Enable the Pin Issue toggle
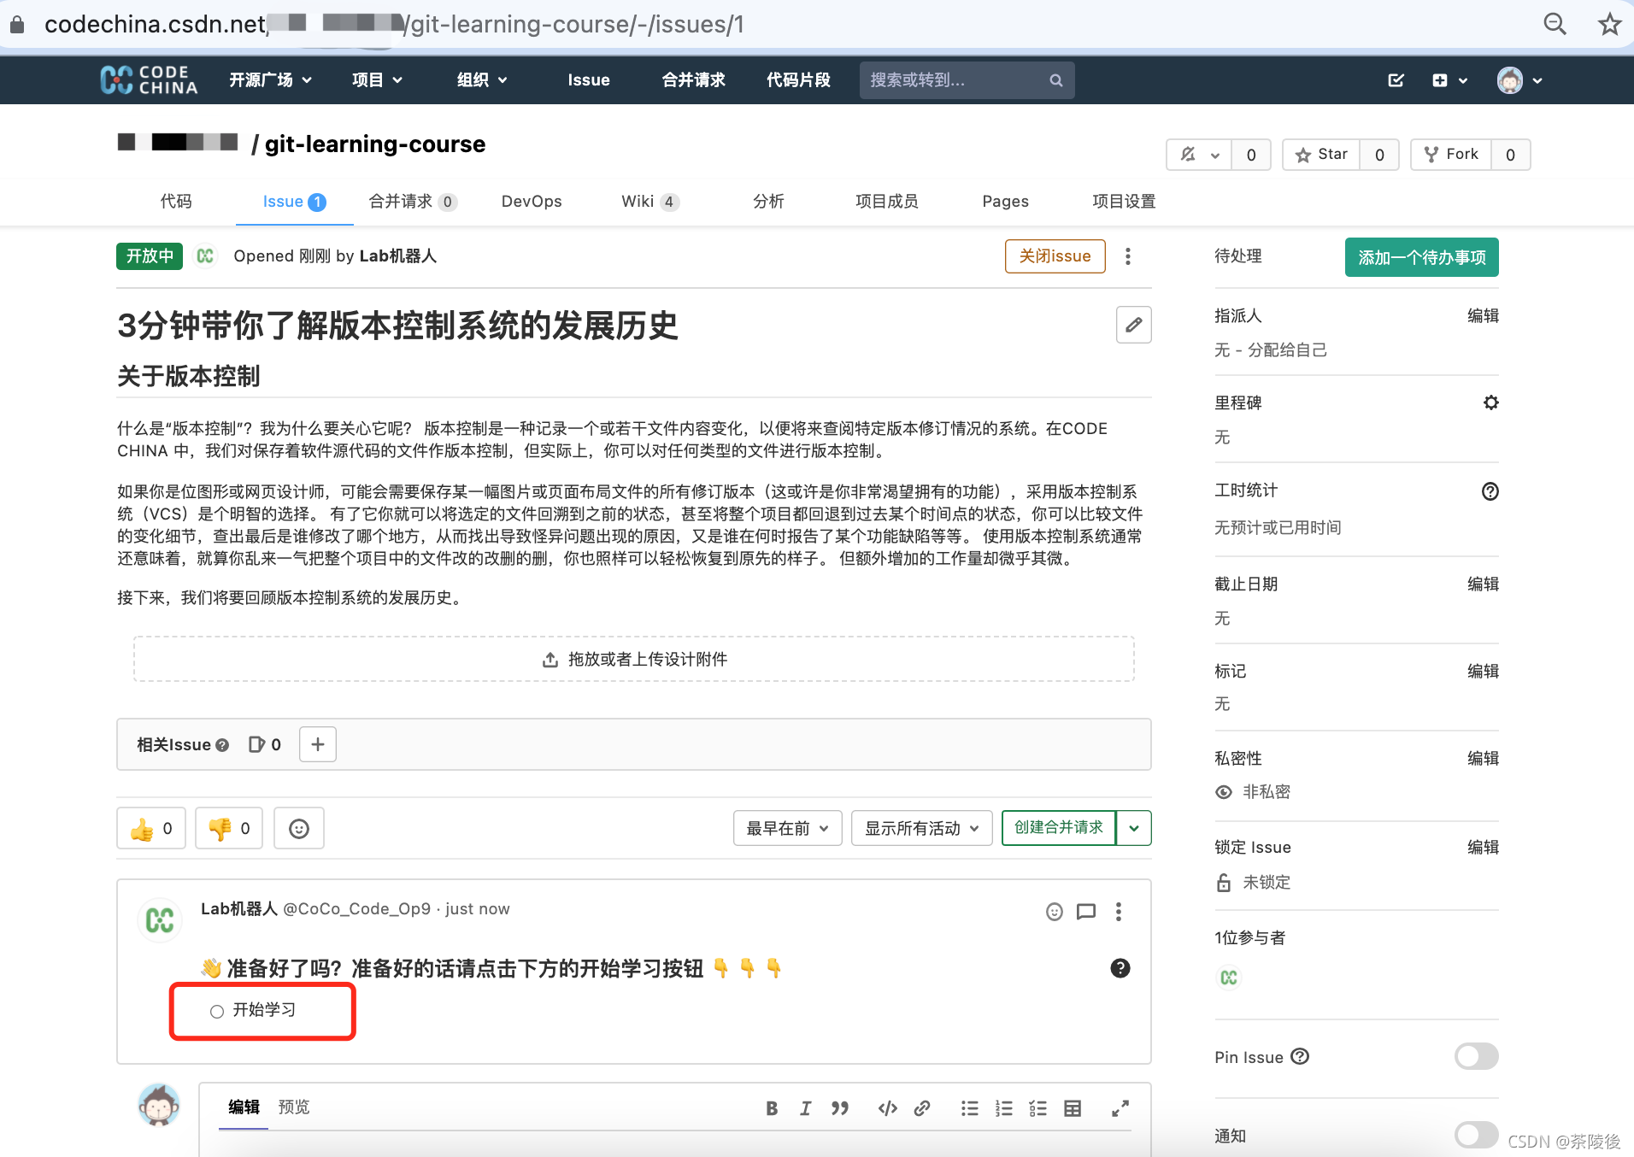The height and width of the screenshot is (1157, 1634). (x=1476, y=1056)
